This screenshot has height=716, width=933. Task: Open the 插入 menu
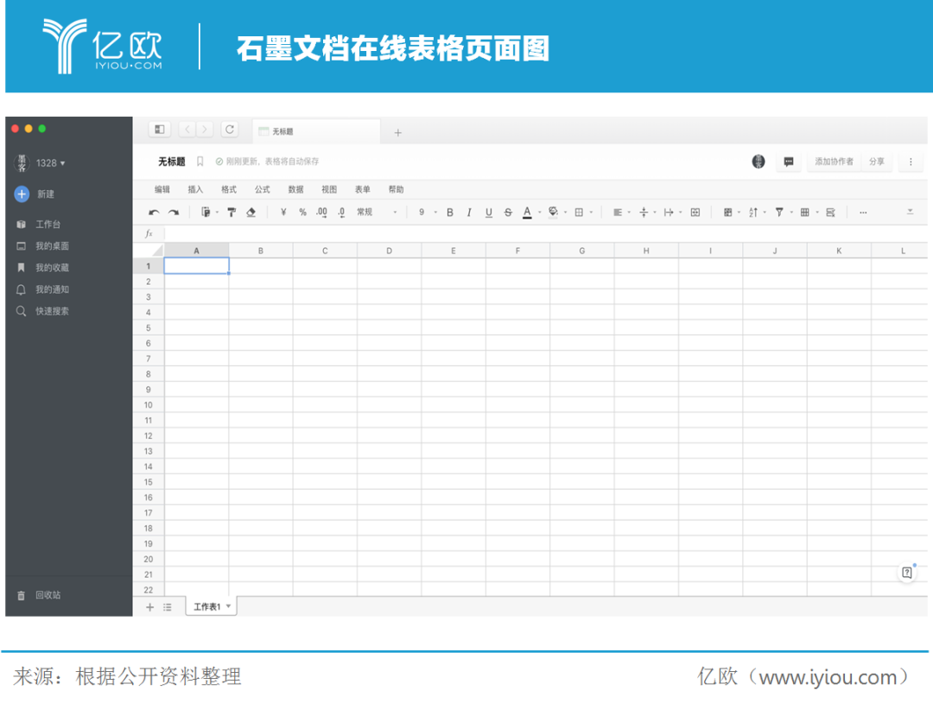coord(195,189)
